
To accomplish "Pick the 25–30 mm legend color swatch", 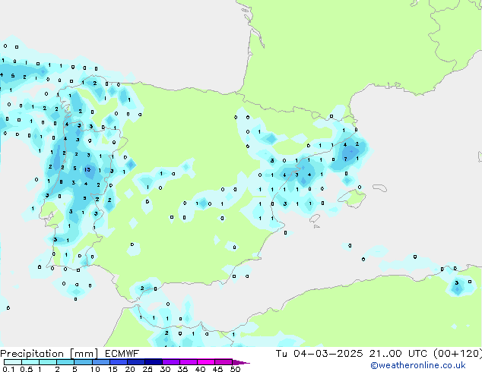I will pos(154,362).
